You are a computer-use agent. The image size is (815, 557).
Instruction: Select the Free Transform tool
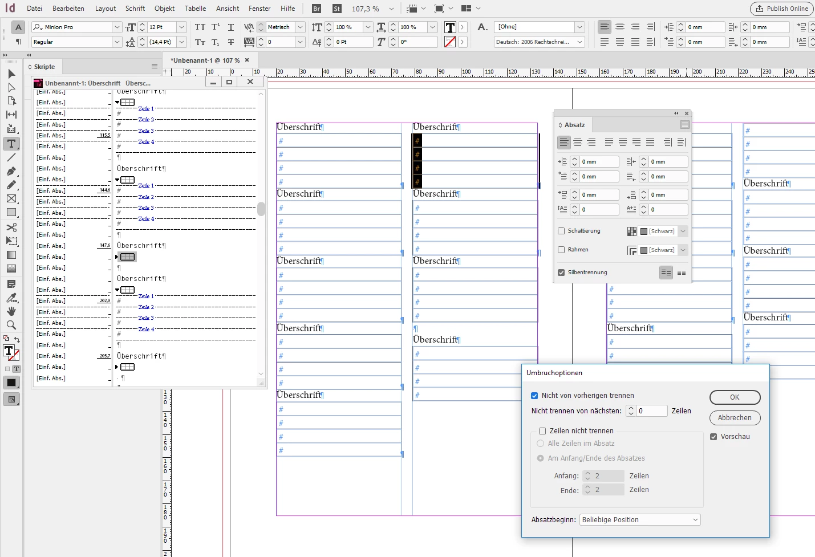click(x=11, y=241)
